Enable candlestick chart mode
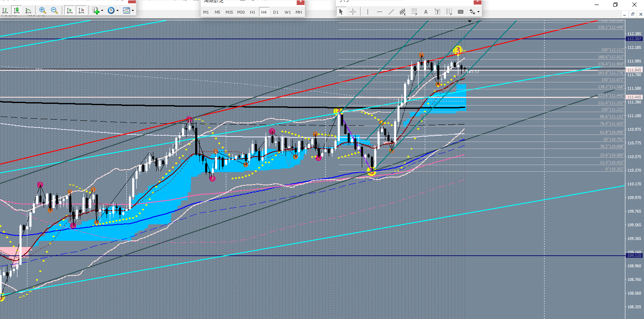644x319 pixels. coord(17,10)
